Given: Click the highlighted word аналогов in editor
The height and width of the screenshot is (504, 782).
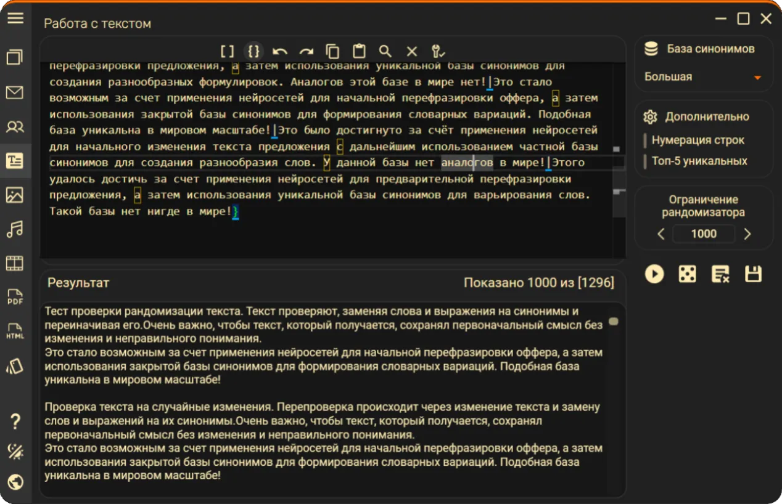Looking at the screenshot, I should click(x=467, y=163).
